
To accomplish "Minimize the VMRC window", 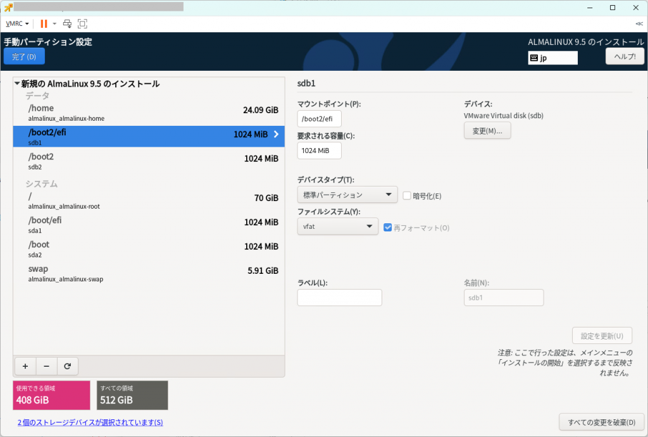I will (590, 8).
